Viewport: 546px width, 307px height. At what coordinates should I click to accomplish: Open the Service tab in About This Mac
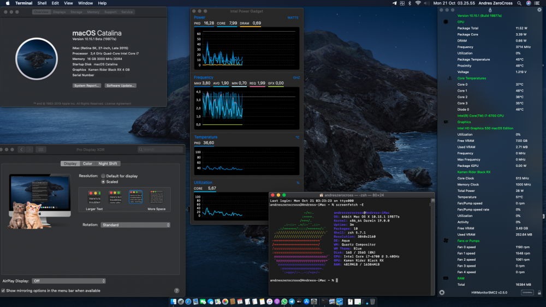click(127, 12)
